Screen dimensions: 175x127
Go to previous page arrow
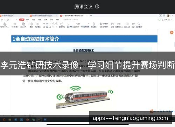(68, 24)
